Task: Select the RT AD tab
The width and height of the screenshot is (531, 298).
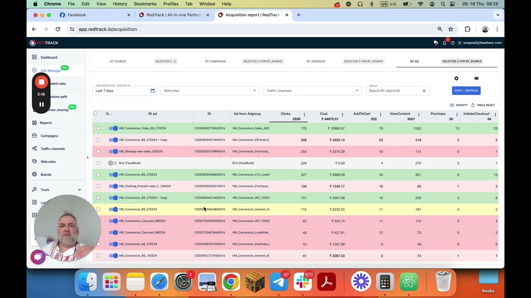Action: click(x=414, y=61)
